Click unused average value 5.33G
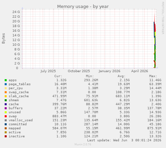The height and width of the screenshot is (148, 166). tap(125, 112)
